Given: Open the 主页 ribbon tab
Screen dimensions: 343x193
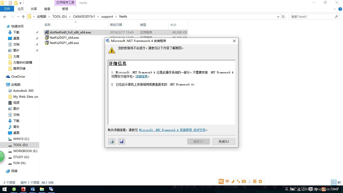Looking at the screenshot, I should coord(21,9).
